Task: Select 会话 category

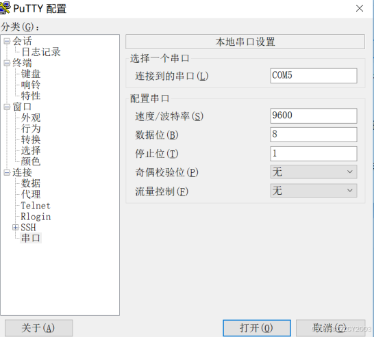Action: 22,41
